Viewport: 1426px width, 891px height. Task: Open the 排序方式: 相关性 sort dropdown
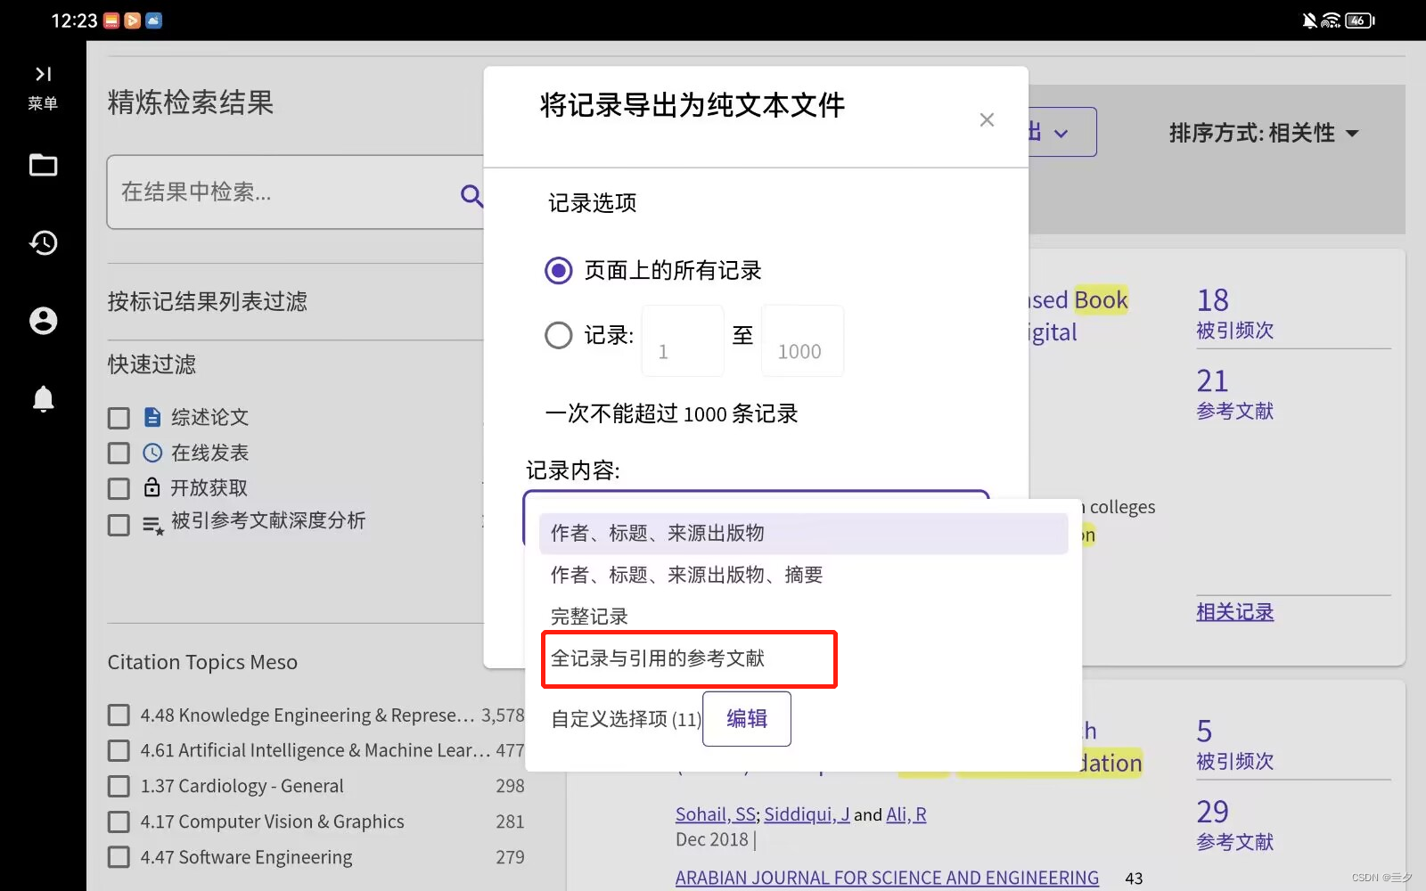point(1264,133)
